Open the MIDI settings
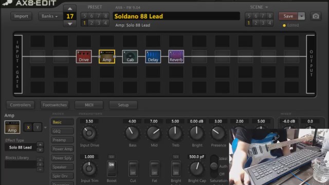 tap(89, 105)
